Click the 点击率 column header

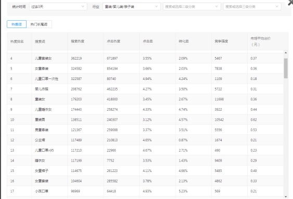point(148,41)
